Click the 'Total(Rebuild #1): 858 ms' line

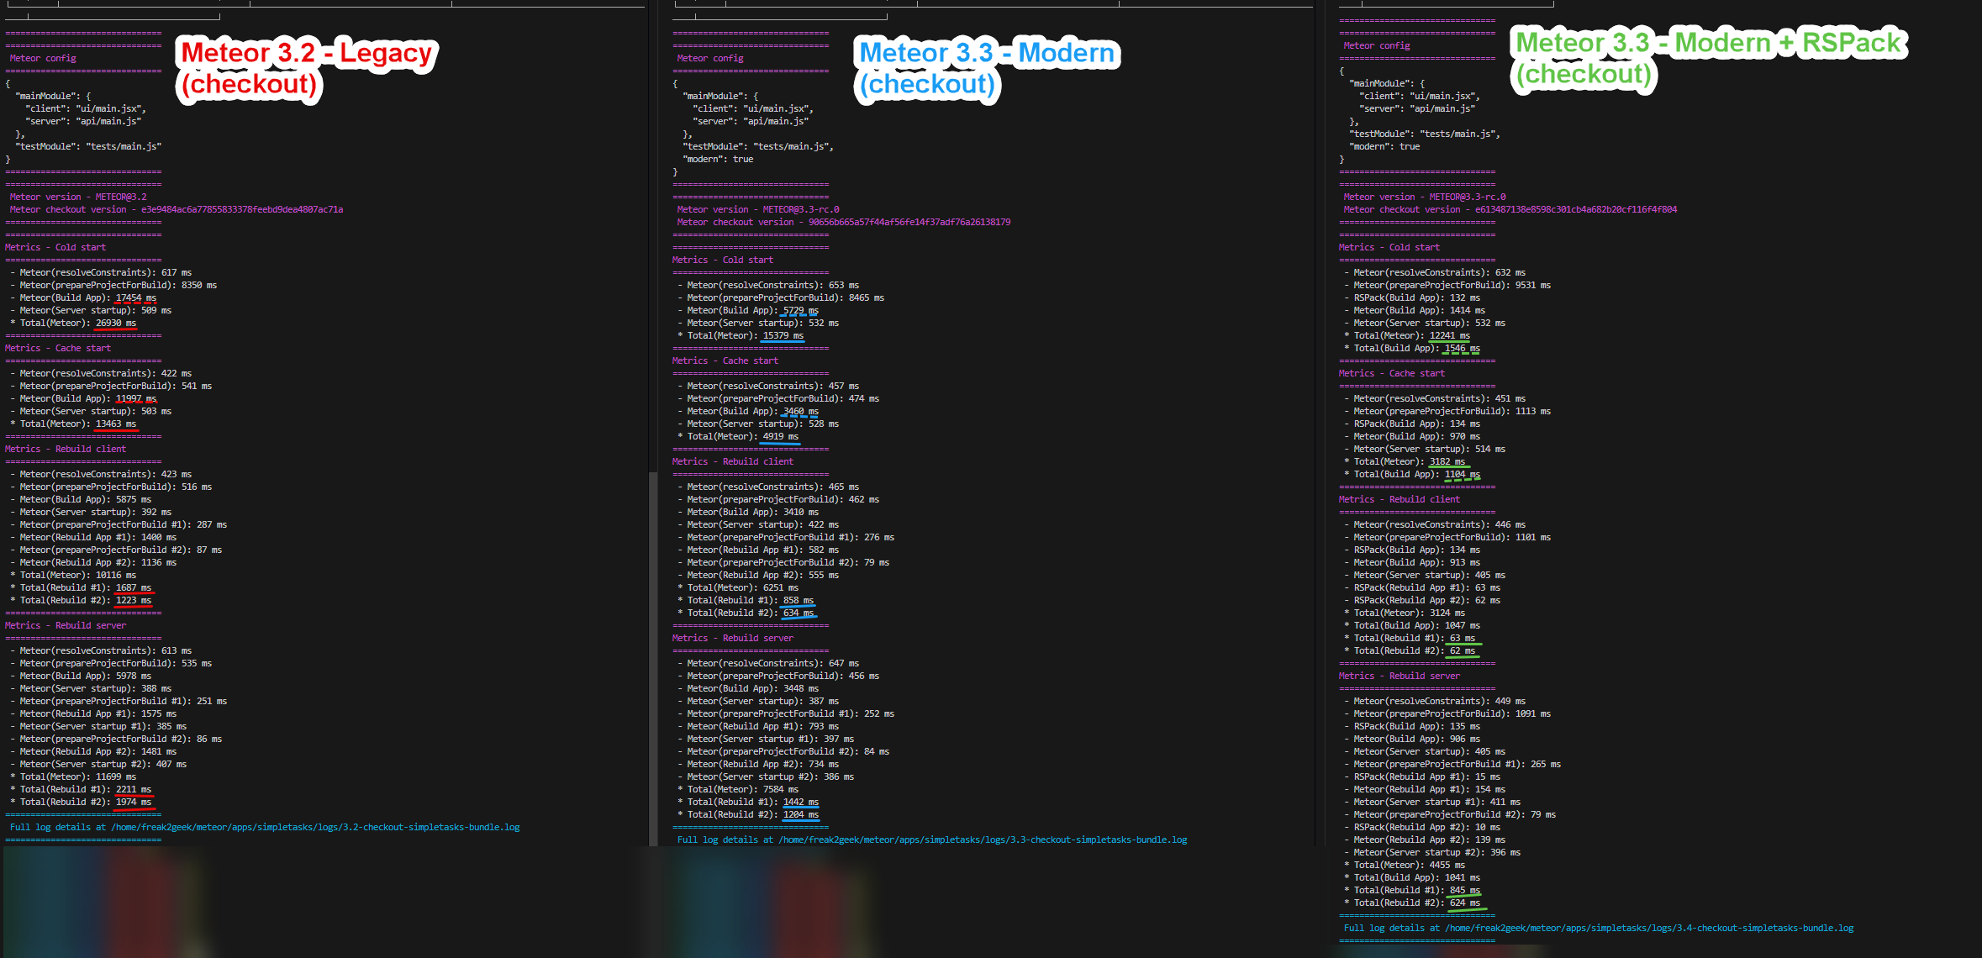746,600
